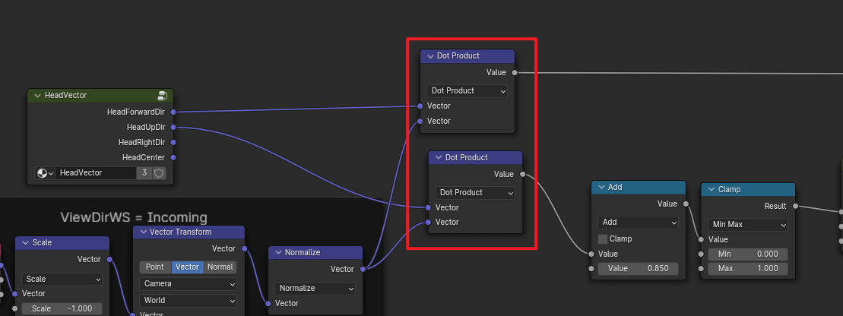Select Normal type in Vector Transform node
Image resolution: width=843 pixels, height=316 pixels.
tap(220, 267)
